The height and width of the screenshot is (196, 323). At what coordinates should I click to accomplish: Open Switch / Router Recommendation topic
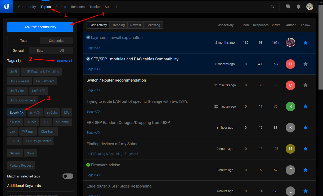pos(116,80)
